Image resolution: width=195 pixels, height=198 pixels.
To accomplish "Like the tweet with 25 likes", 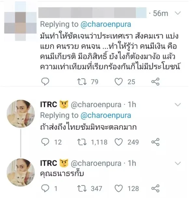I will click(119, 81).
